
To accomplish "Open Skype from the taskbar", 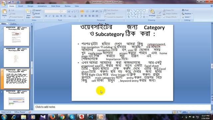I will tap(72, 117).
